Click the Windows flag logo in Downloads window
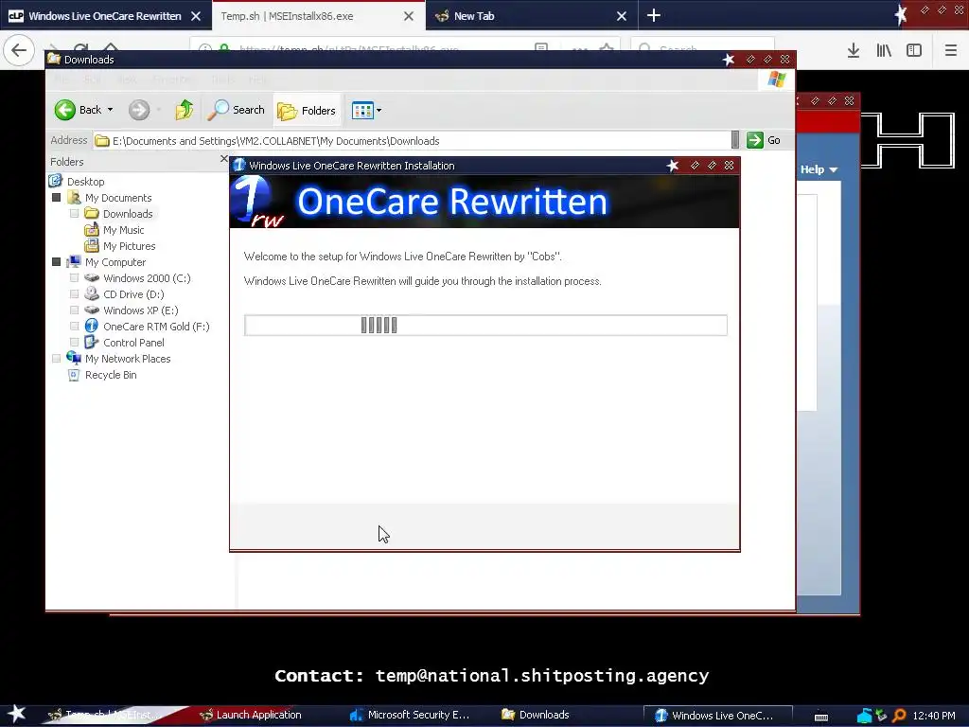 (776, 80)
